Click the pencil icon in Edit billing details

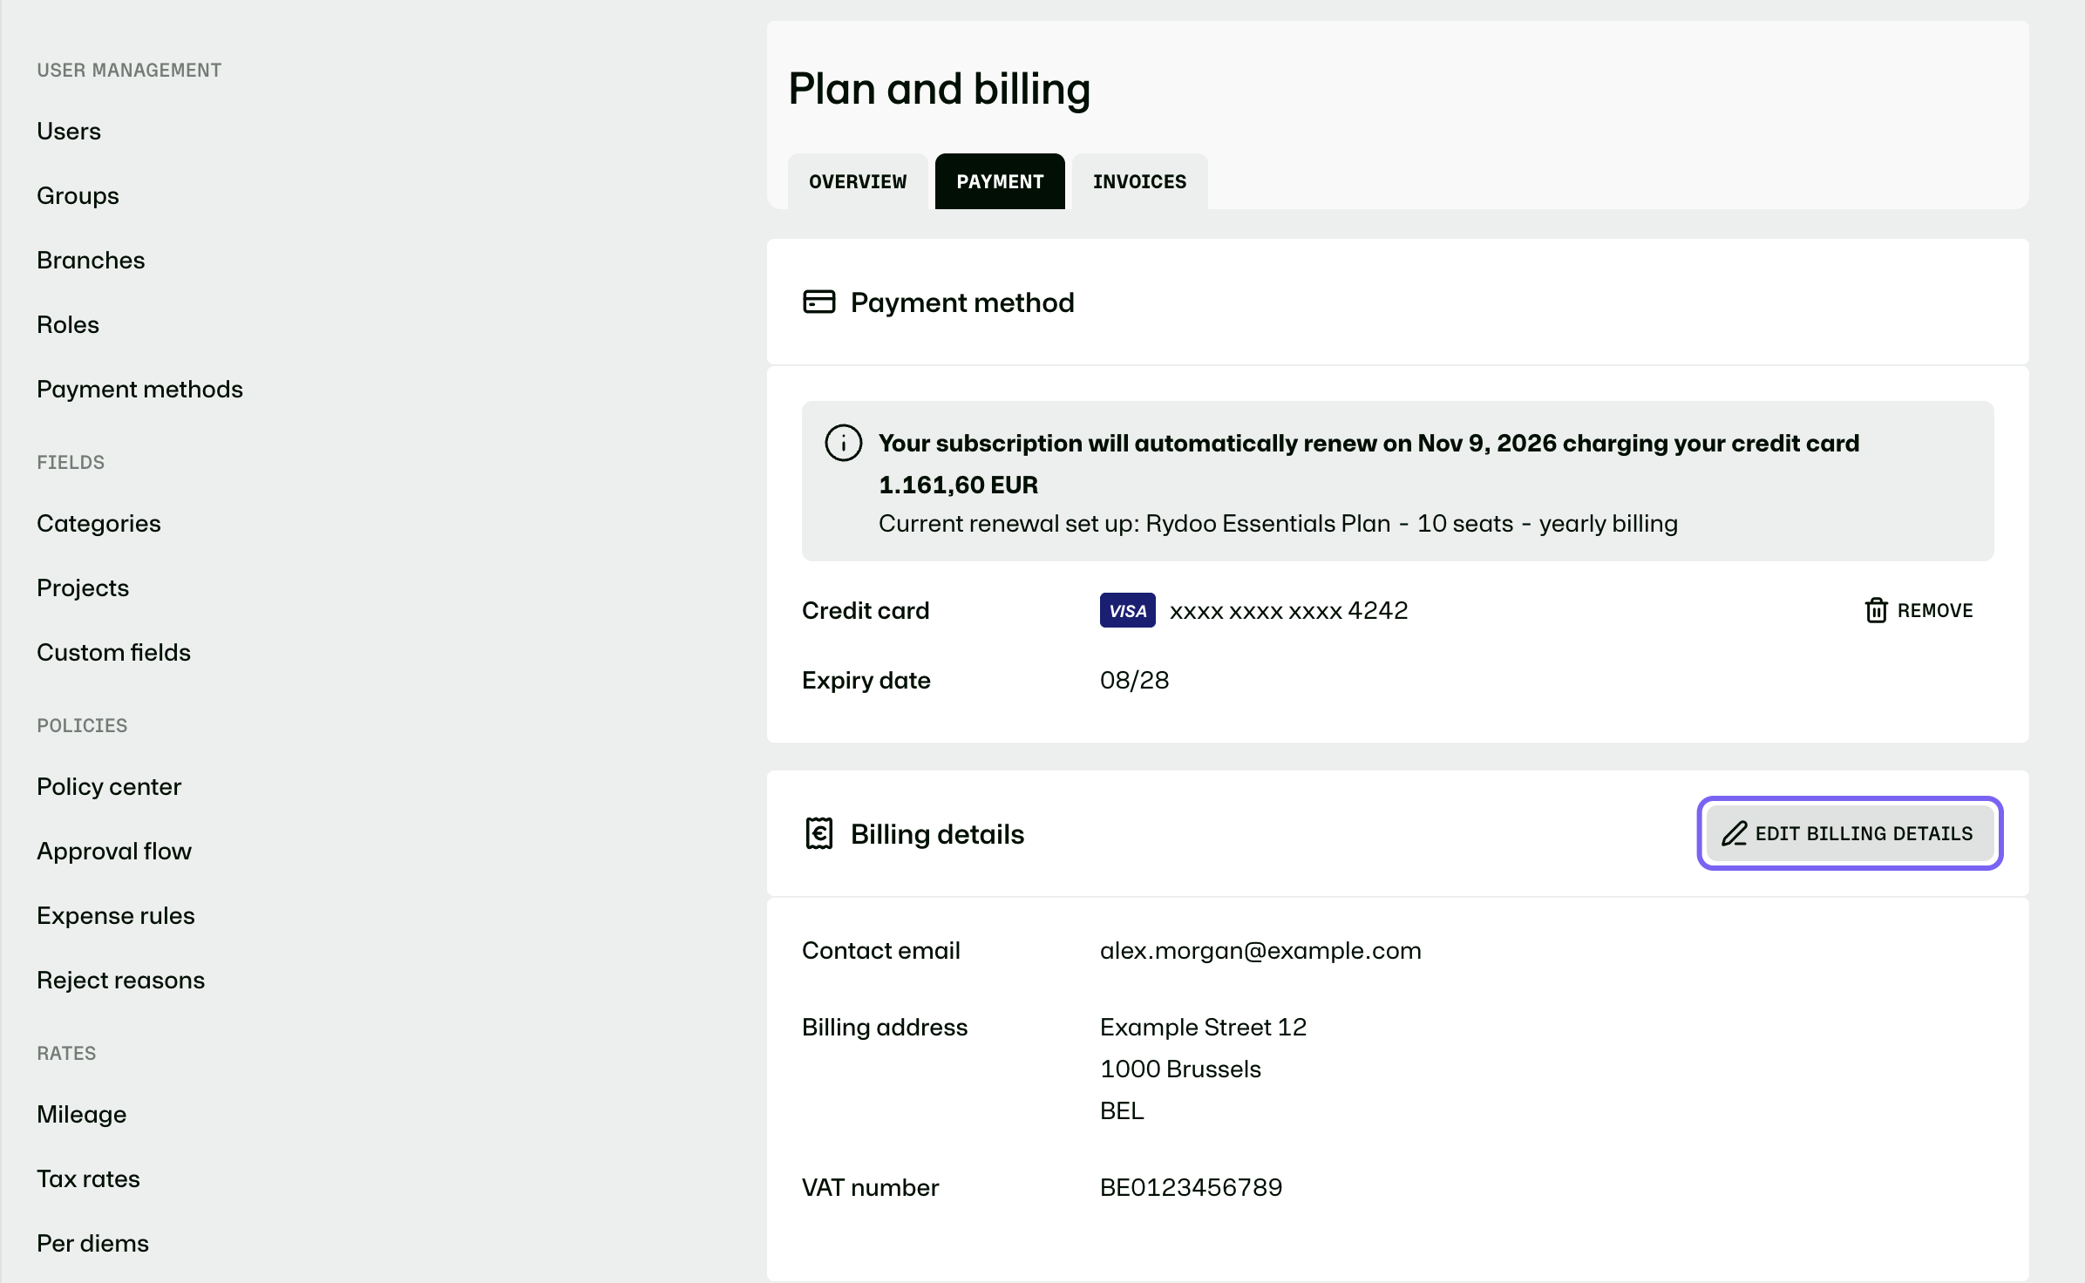click(1734, 833)
